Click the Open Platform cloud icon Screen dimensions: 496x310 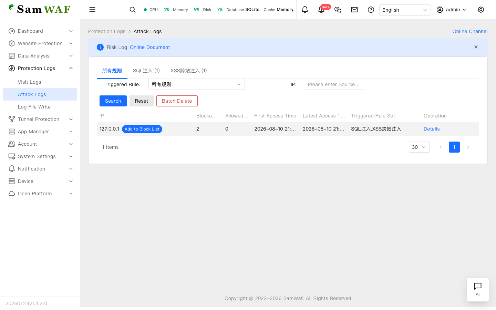(x=12, y=194)
